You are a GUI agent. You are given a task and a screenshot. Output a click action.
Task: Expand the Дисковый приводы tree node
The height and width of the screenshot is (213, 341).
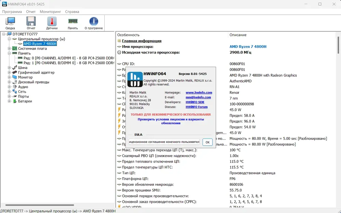9,82
